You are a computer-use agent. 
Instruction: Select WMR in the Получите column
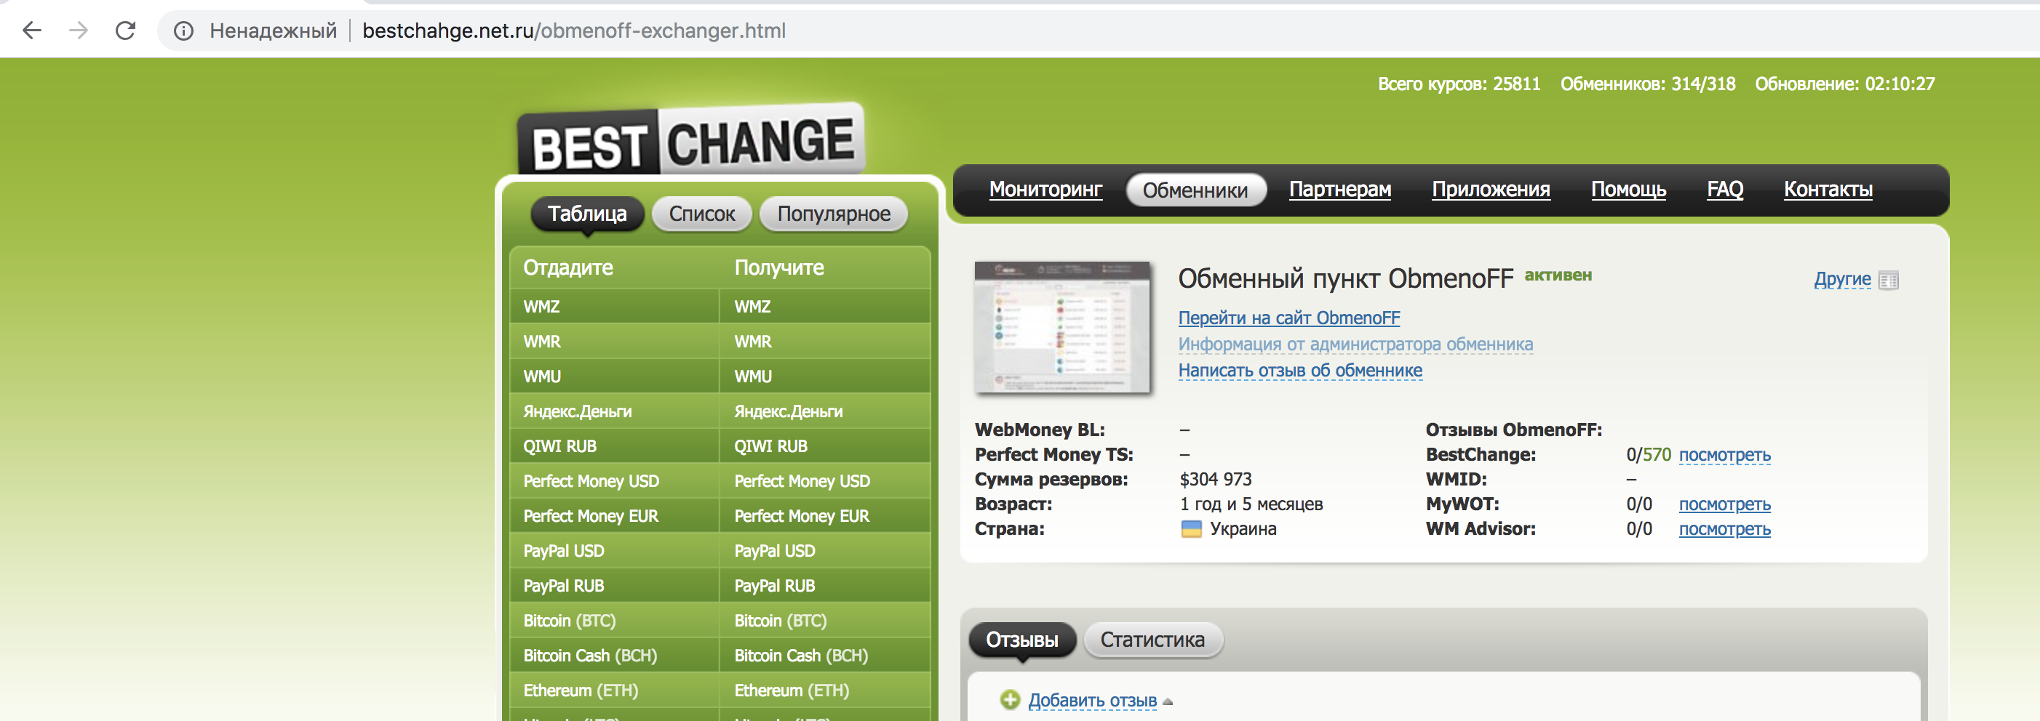tap(824, 341)
